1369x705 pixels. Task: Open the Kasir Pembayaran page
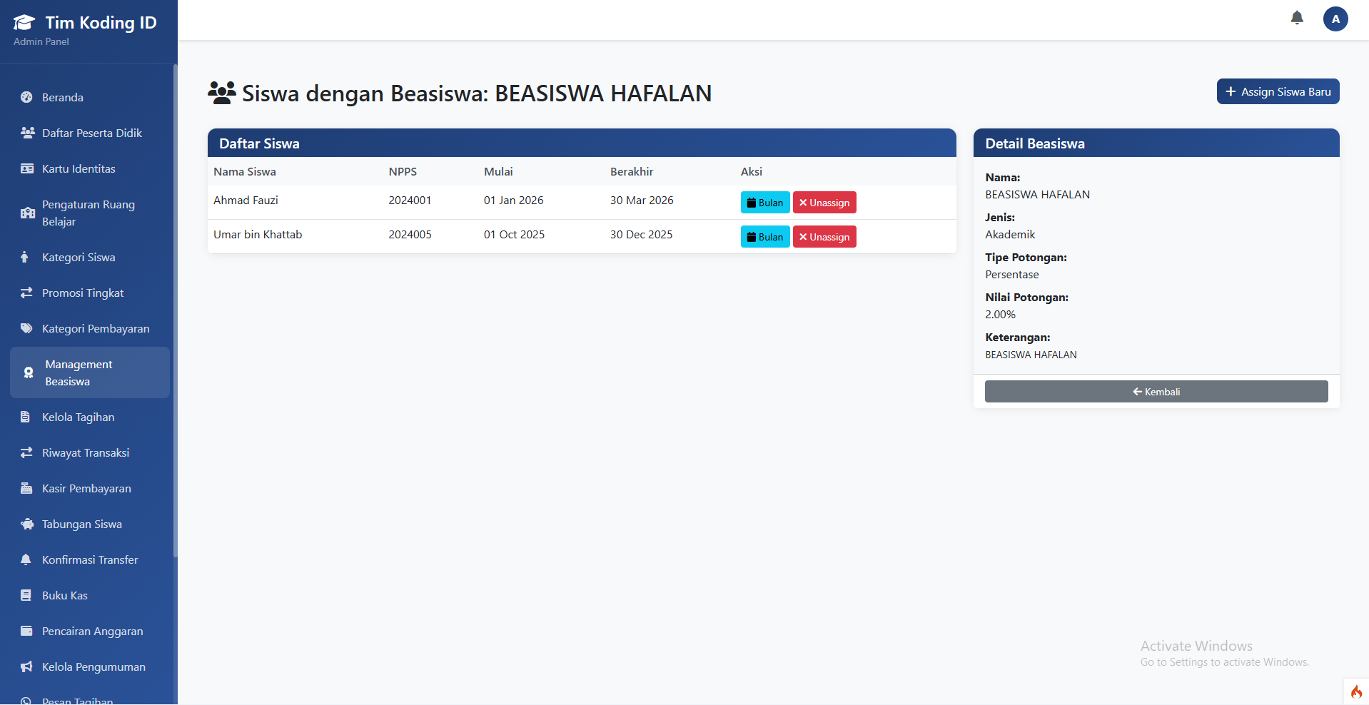coord(86,488)
